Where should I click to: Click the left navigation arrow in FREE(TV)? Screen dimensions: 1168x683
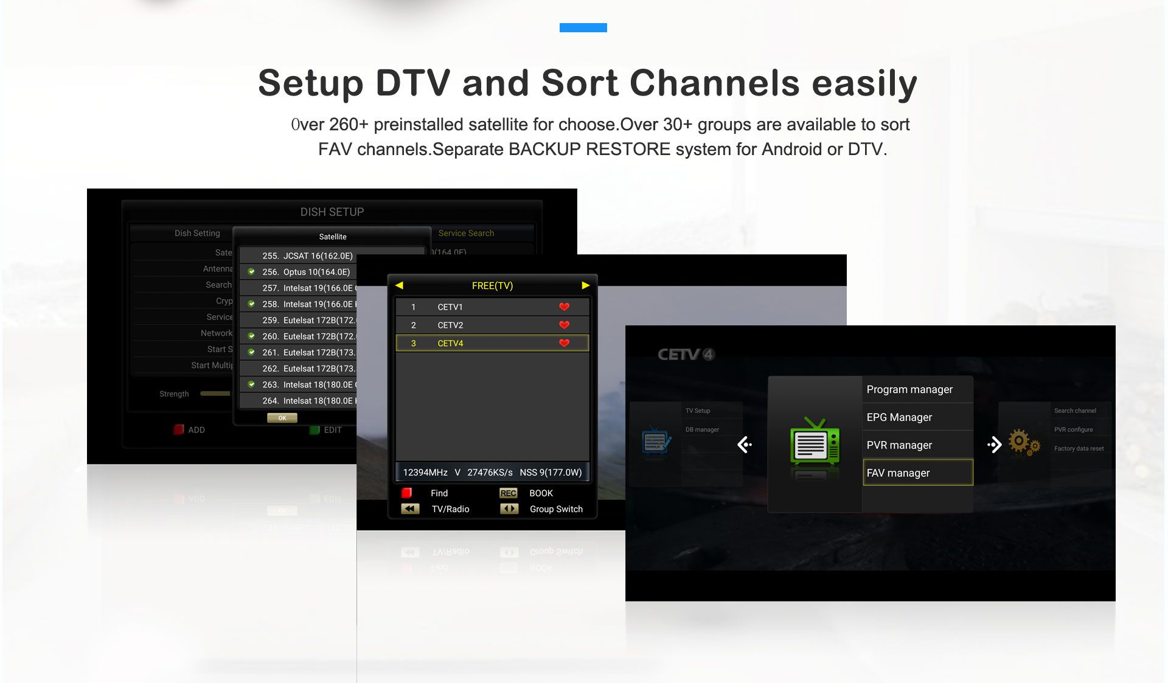pyautogui.click(x=401, y=285)
